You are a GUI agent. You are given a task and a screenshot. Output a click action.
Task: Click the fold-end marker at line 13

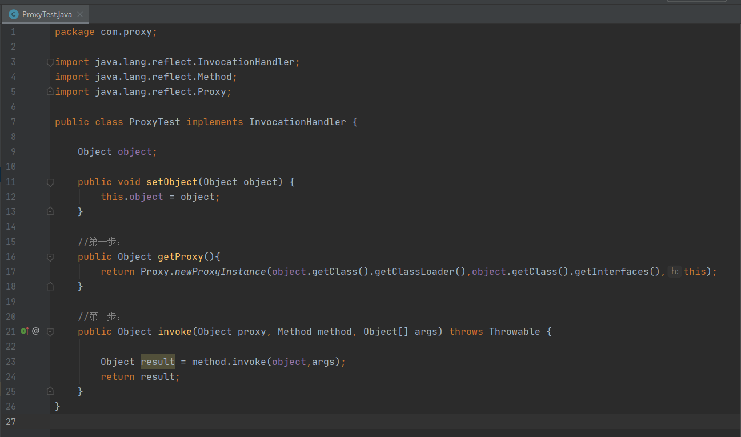[x=50, y=211]
